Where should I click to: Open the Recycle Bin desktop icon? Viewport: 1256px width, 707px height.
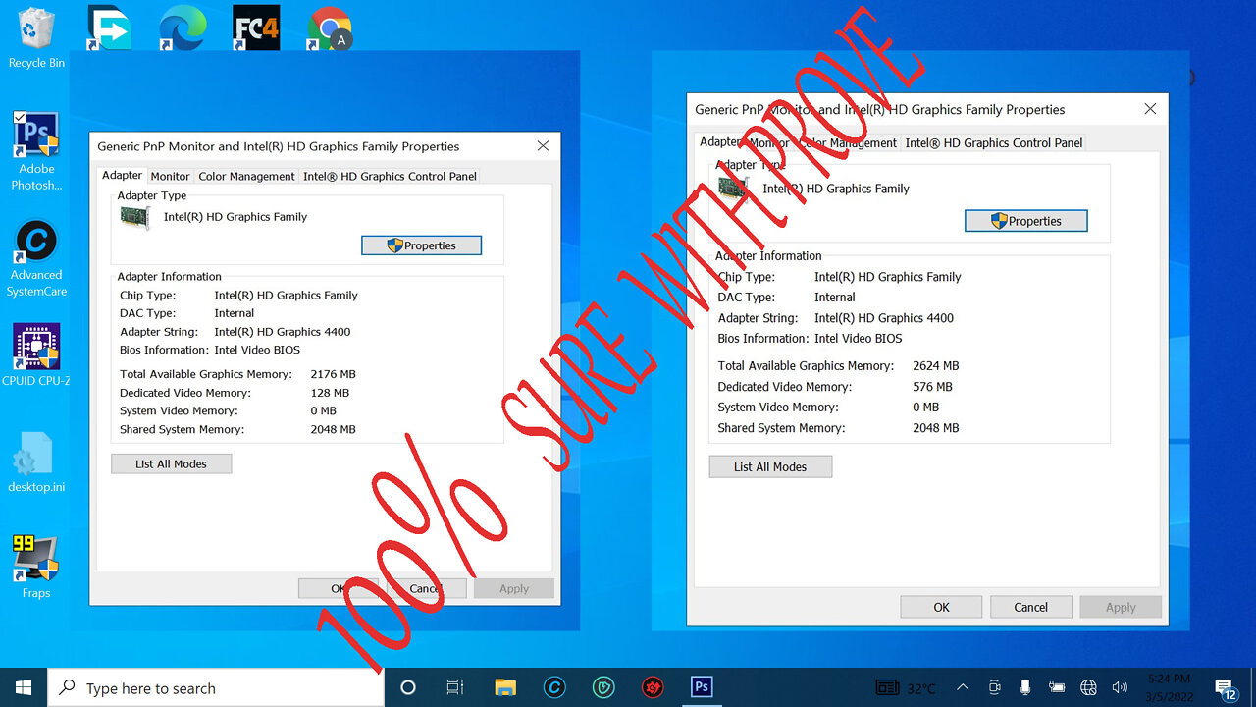pyautogui.click(x=36, y=37)
